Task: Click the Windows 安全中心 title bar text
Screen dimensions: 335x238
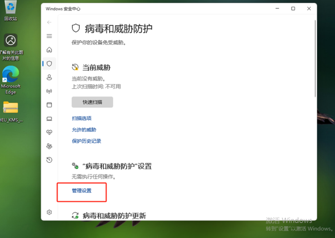Action: click(63, 9)
